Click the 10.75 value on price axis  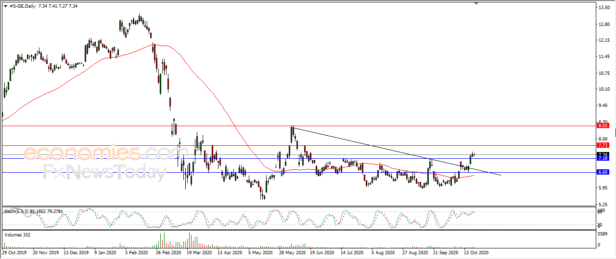coord(603,73)
